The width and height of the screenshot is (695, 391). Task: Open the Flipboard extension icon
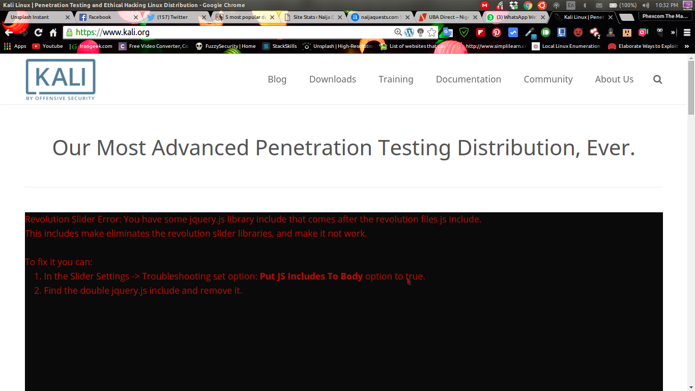pyautogui.click(x=480, y=33)
